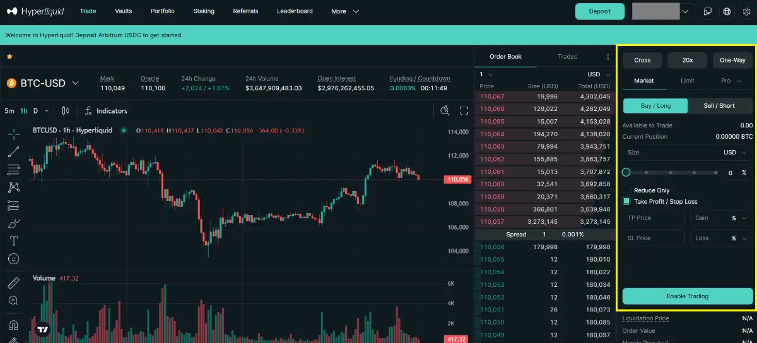The height and width of the screenshot is (343, 757).
Task: Go to the Trade page
Action: point(88,11)
